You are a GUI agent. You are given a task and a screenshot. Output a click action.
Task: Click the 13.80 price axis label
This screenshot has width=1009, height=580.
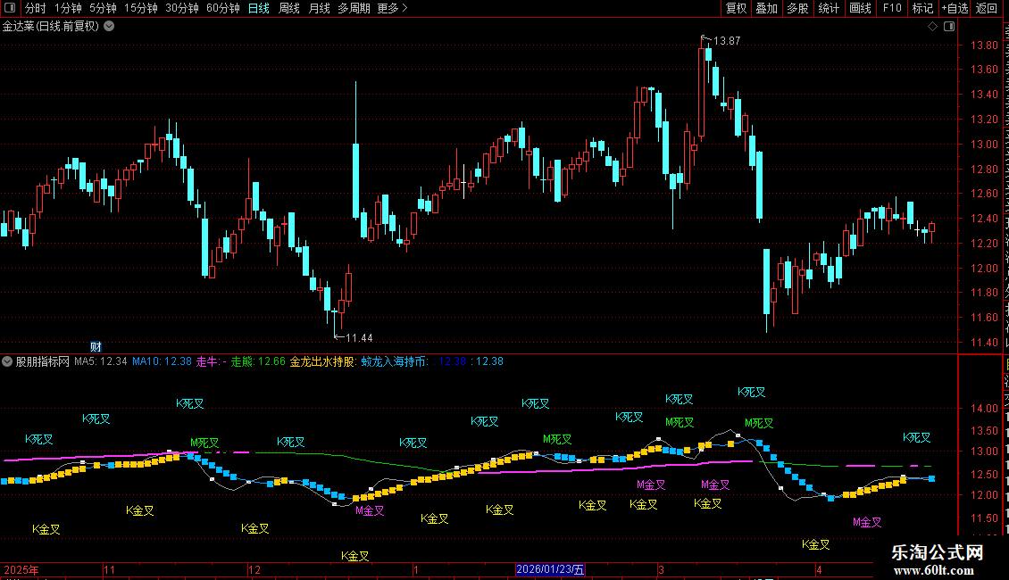[985, 46]
